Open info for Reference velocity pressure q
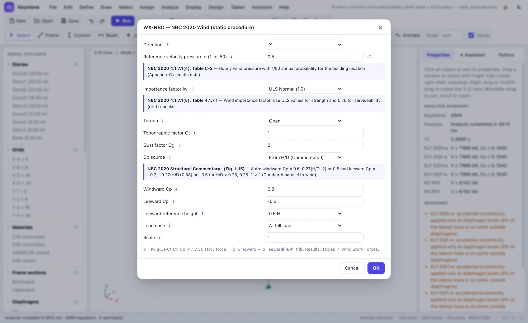528x323 pixels. click(232, 57)
